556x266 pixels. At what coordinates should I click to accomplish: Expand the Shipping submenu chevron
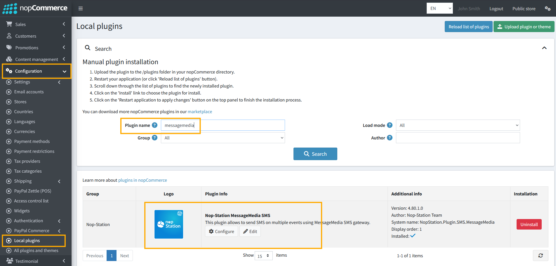click(59, 181)
